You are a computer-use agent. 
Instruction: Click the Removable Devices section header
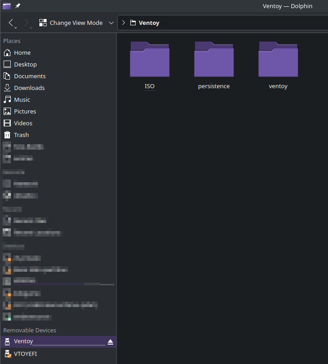click(x=30, y=330)
